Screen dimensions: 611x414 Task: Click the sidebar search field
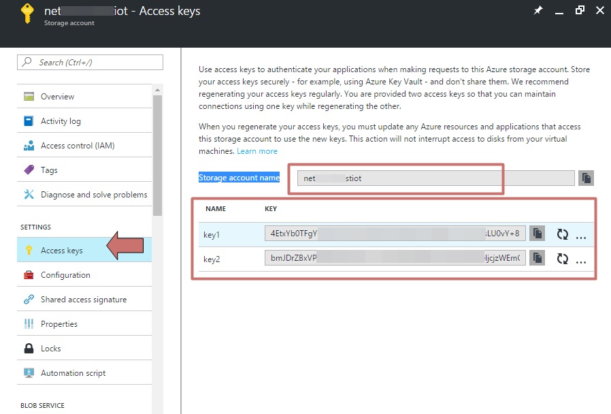(x=90, y=62)
